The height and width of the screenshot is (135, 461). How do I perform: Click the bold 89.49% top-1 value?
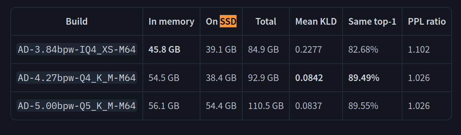[364, 78]
